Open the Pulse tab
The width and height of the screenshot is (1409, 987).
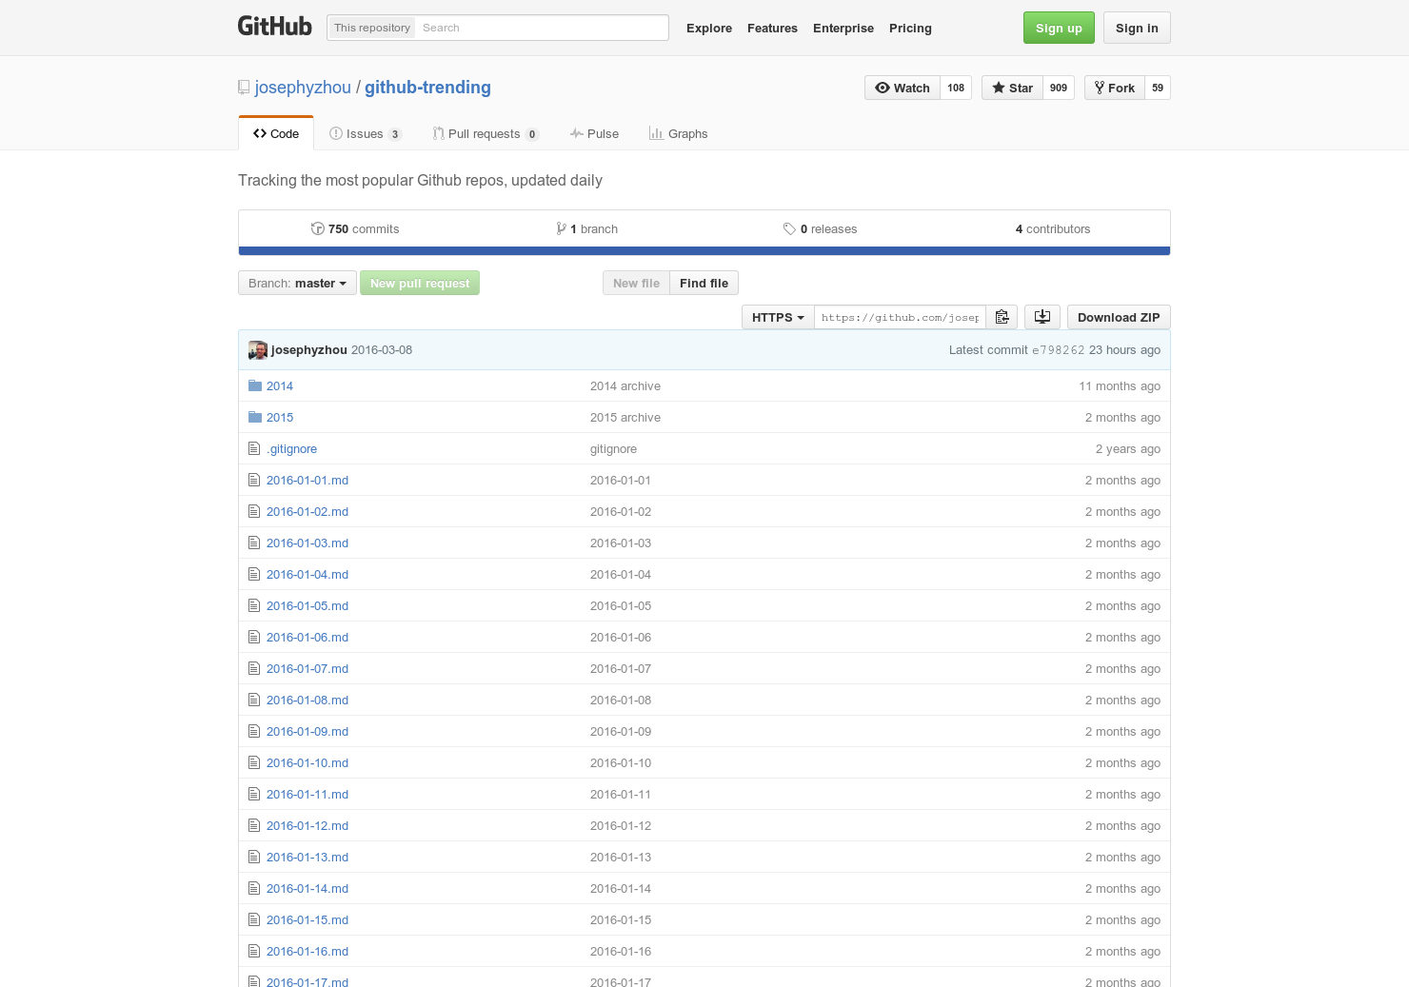pos(594,133)
